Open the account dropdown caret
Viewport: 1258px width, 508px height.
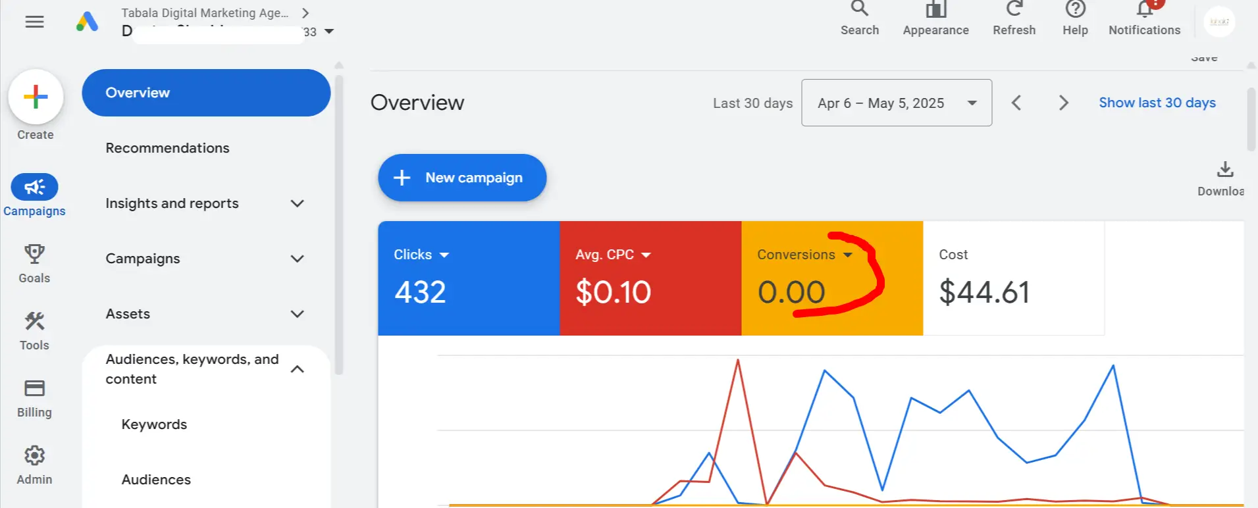(x=329, y=32)
